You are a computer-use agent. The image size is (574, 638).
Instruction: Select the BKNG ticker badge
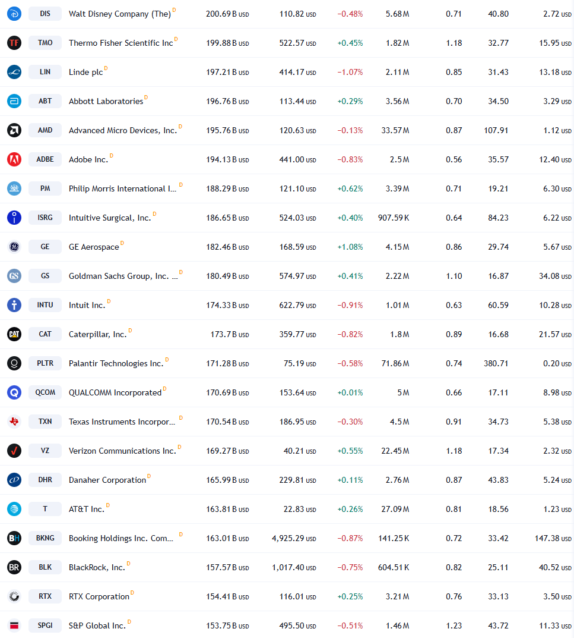45,538
